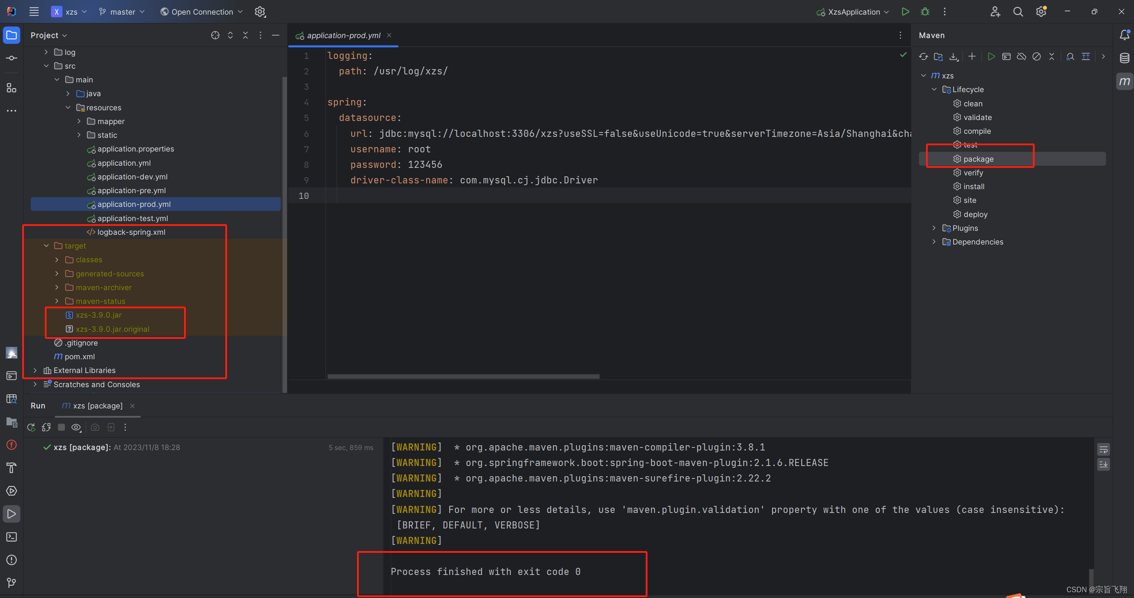Screen dimensions: 1134x598
Task: Collapse the target folder
Action: [46, 246]
